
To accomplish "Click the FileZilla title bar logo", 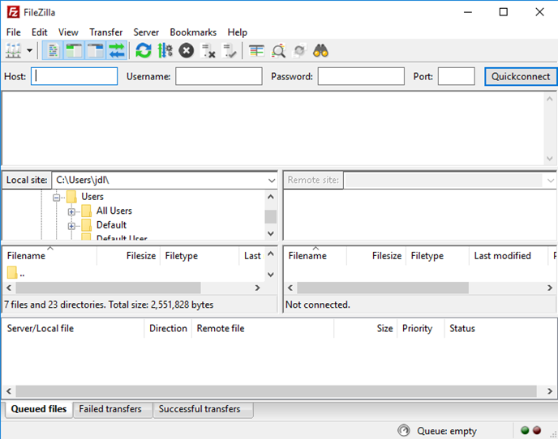I will [13, 12].
